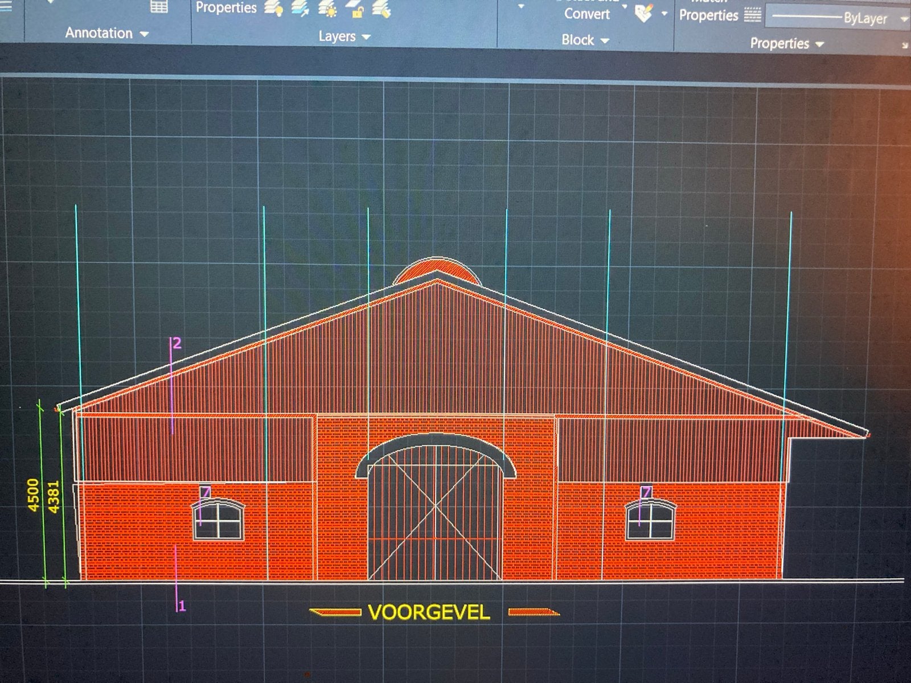911x683 pixels.
Task: Select the 4500 dimension text
Action: (34, 495)
